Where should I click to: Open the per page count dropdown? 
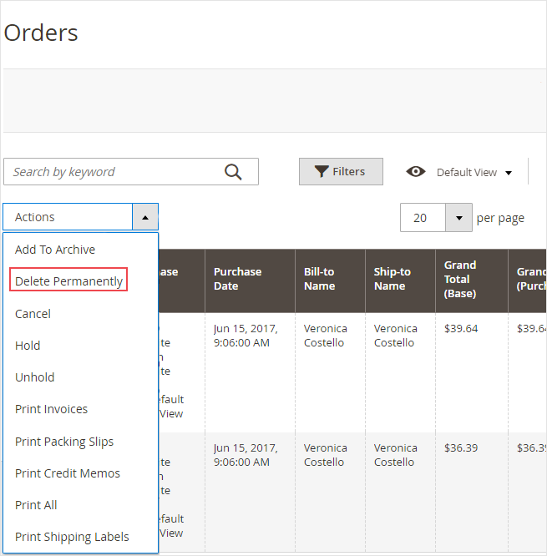pyautogui.click(x=458, y=218)
